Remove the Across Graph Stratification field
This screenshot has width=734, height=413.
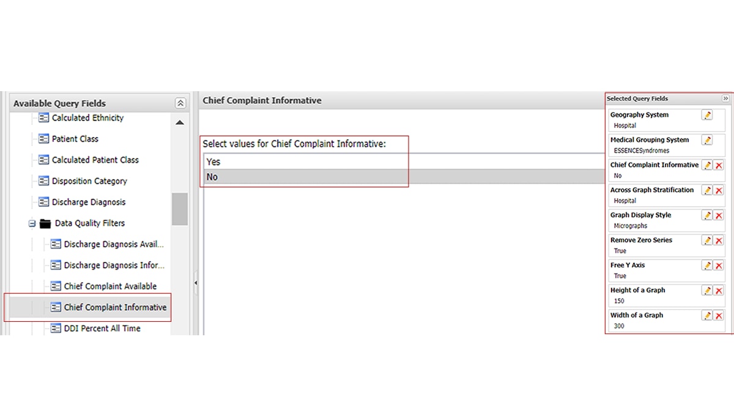[x=719, y=190]
